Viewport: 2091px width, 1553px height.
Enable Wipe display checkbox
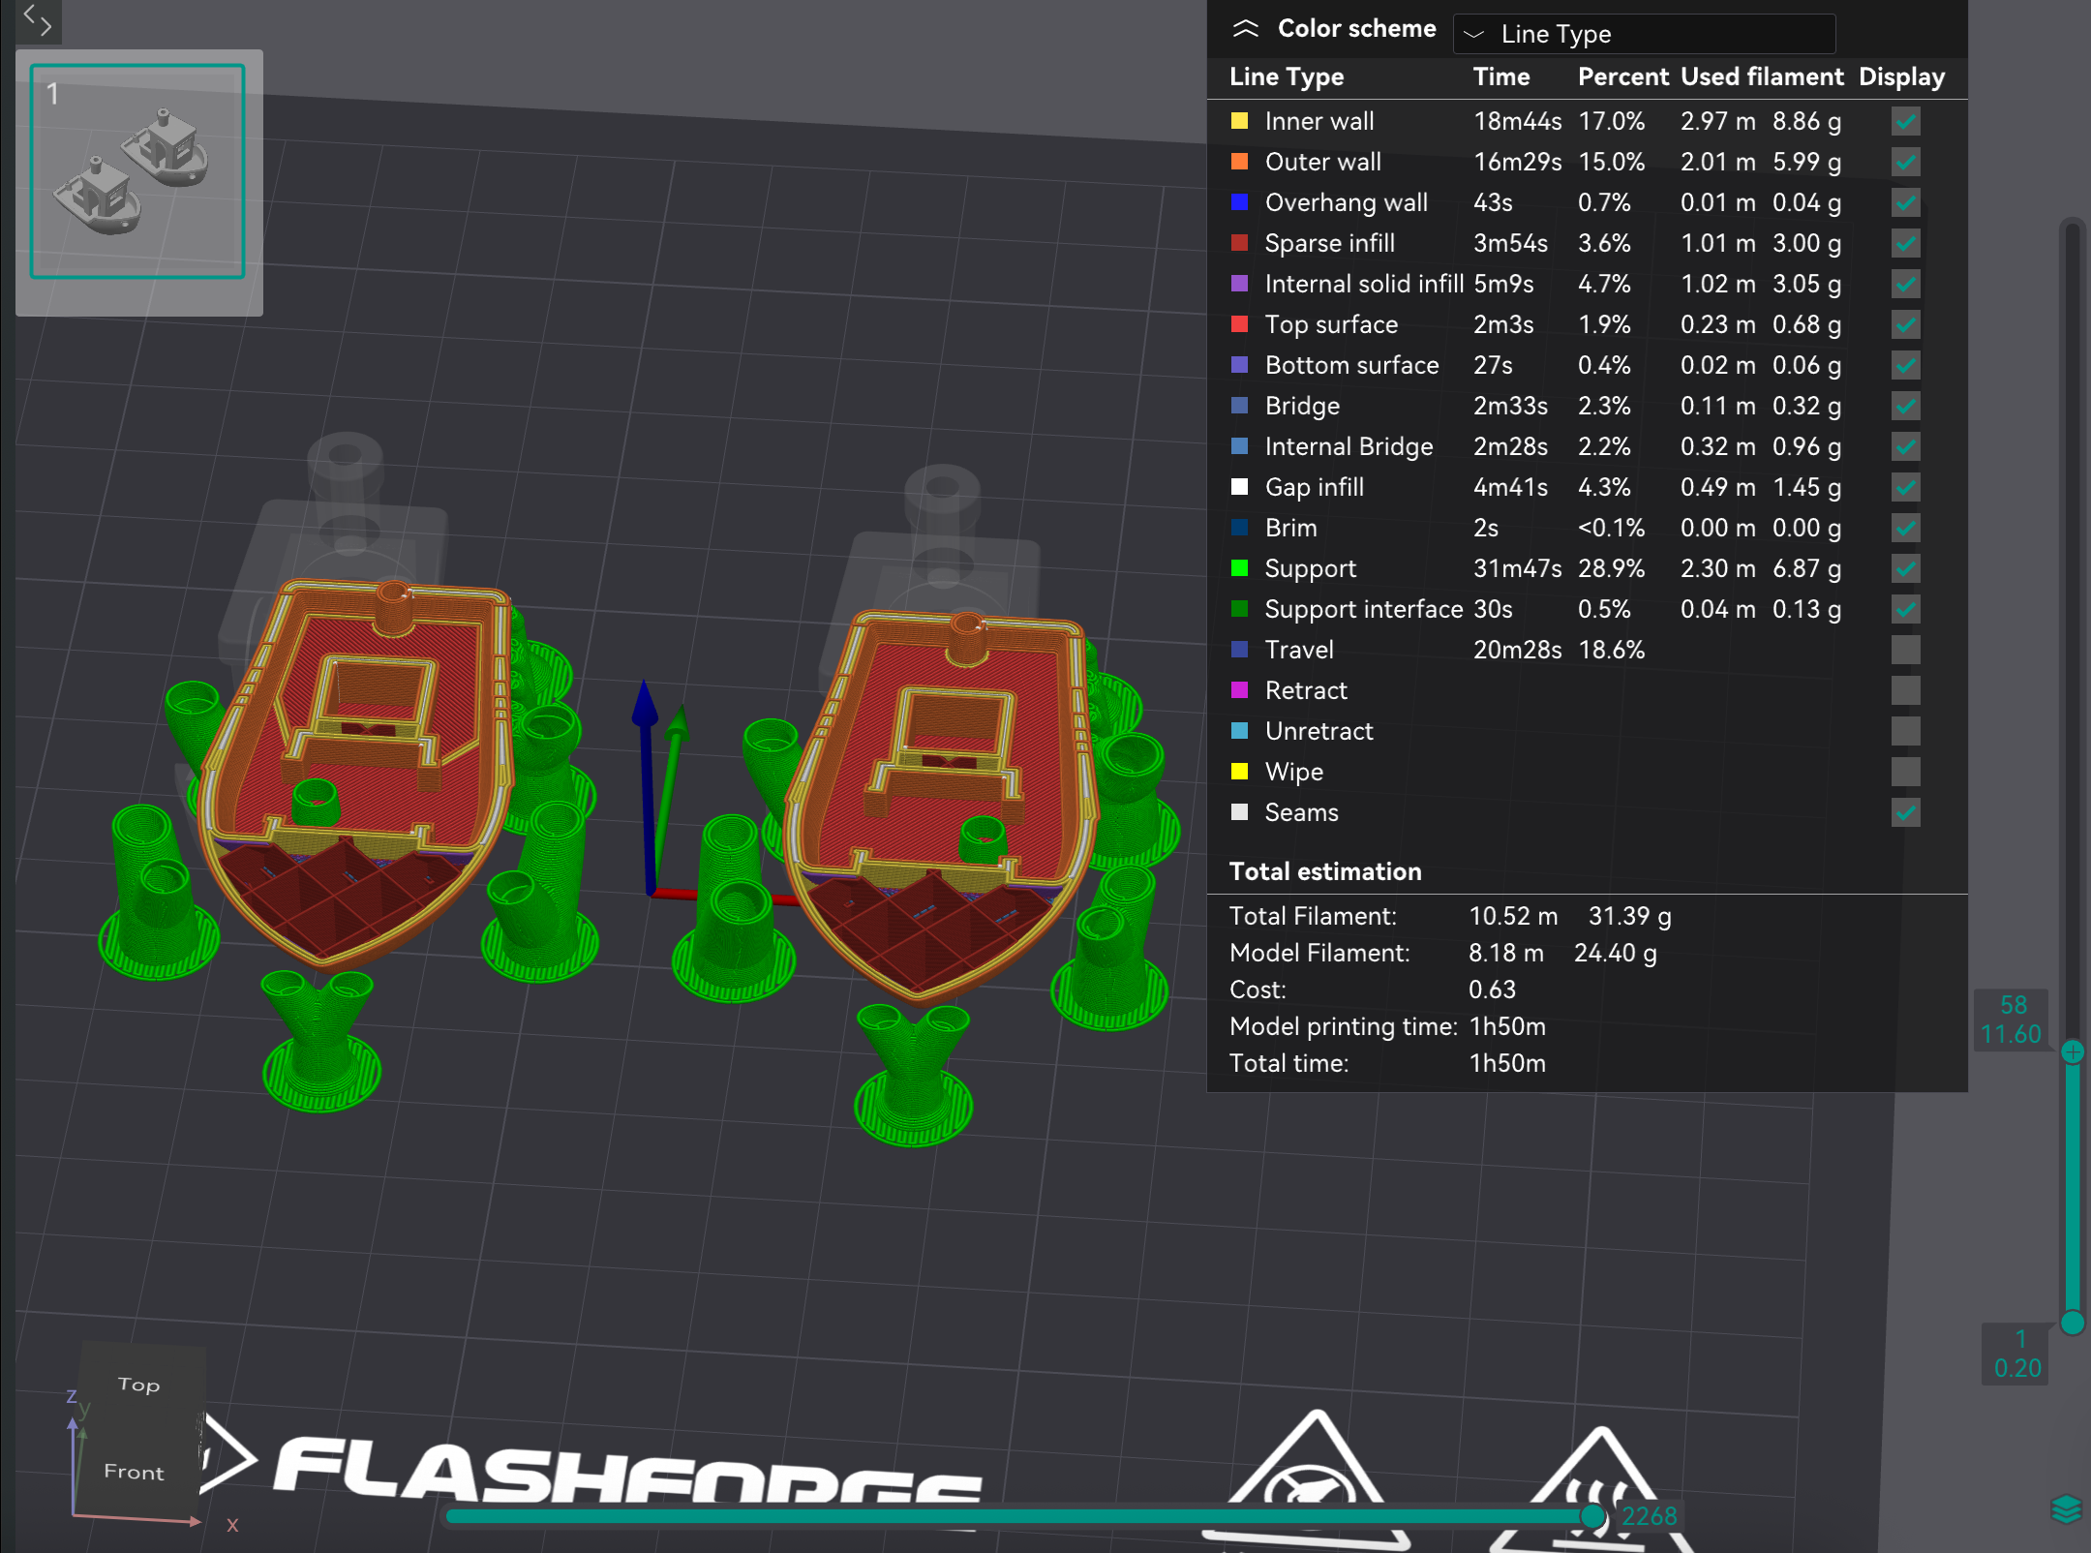(1905, 772)
